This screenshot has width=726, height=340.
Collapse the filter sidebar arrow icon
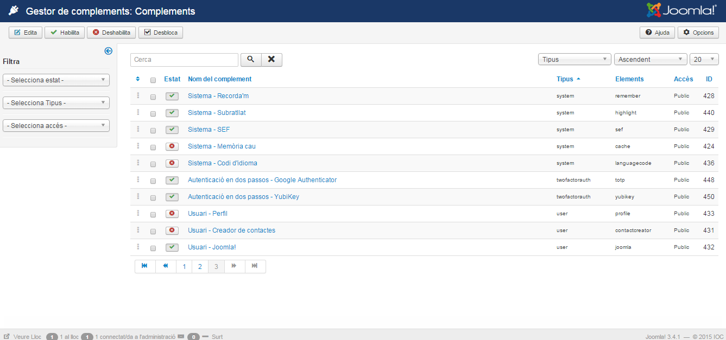pos(108,51)
